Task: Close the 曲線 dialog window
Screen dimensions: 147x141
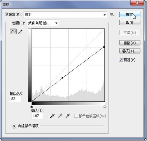Action: coord(137,3)
